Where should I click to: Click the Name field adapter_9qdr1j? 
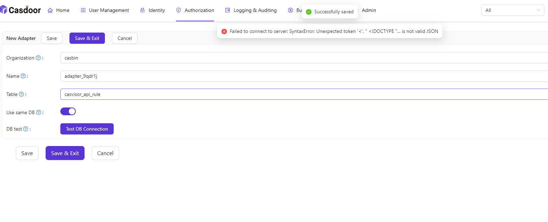point(304,76)
